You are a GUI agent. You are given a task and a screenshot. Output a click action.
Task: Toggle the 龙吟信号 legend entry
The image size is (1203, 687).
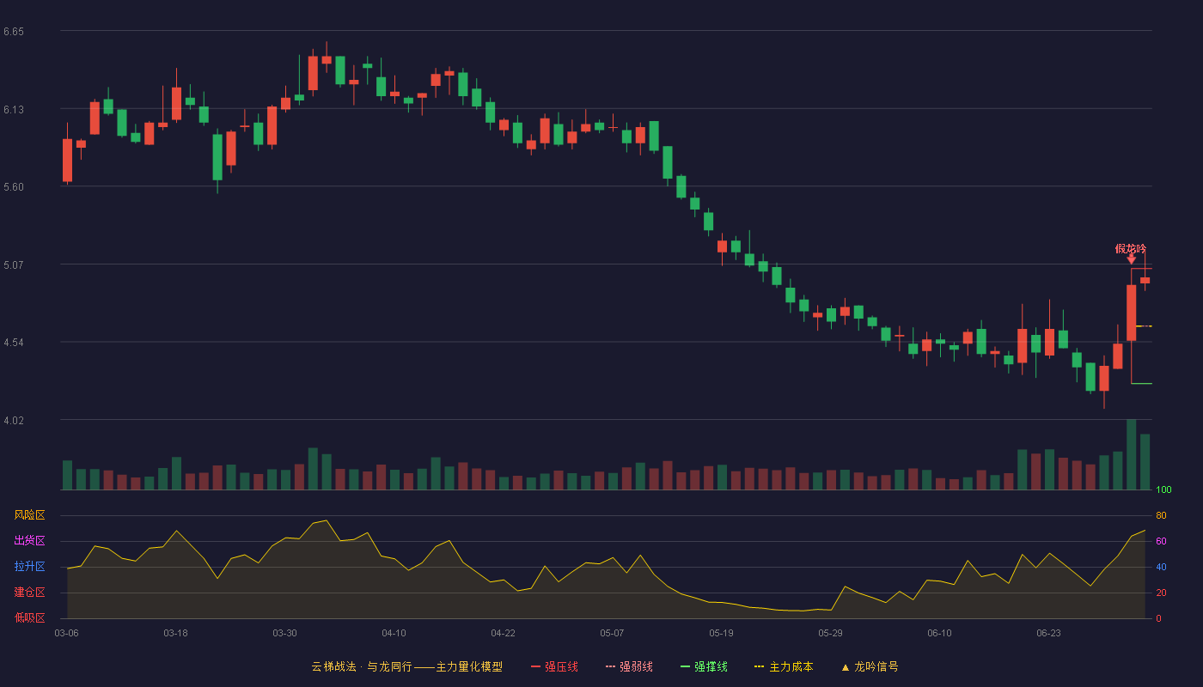click(x=870, y=666)
